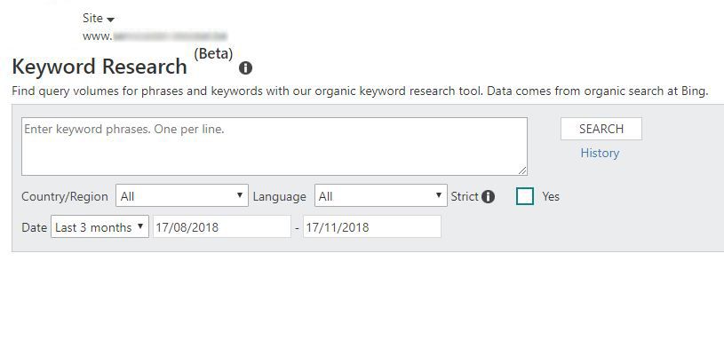Click the Site caret arrow icon
The height and width of the screenshot is (364, 724).
coord(110,20)
